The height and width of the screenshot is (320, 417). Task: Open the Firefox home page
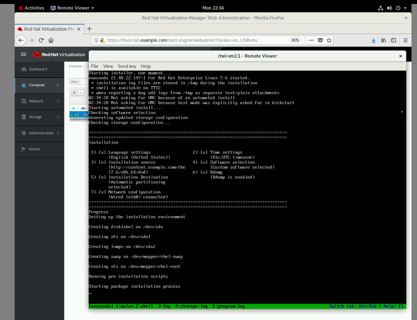click(x=51, y=40)
